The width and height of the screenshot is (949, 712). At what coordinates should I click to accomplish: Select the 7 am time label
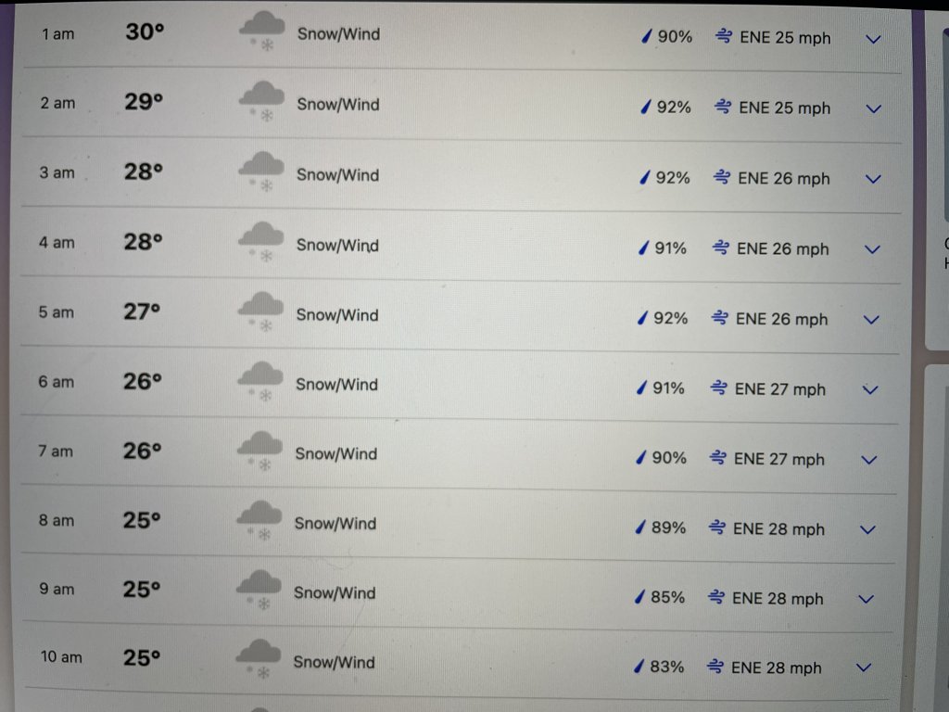coord(56,451)
